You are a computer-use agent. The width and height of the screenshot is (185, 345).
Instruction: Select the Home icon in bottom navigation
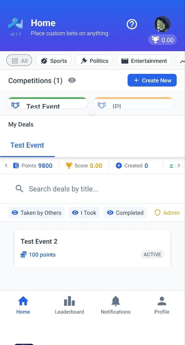coord(23,301)
